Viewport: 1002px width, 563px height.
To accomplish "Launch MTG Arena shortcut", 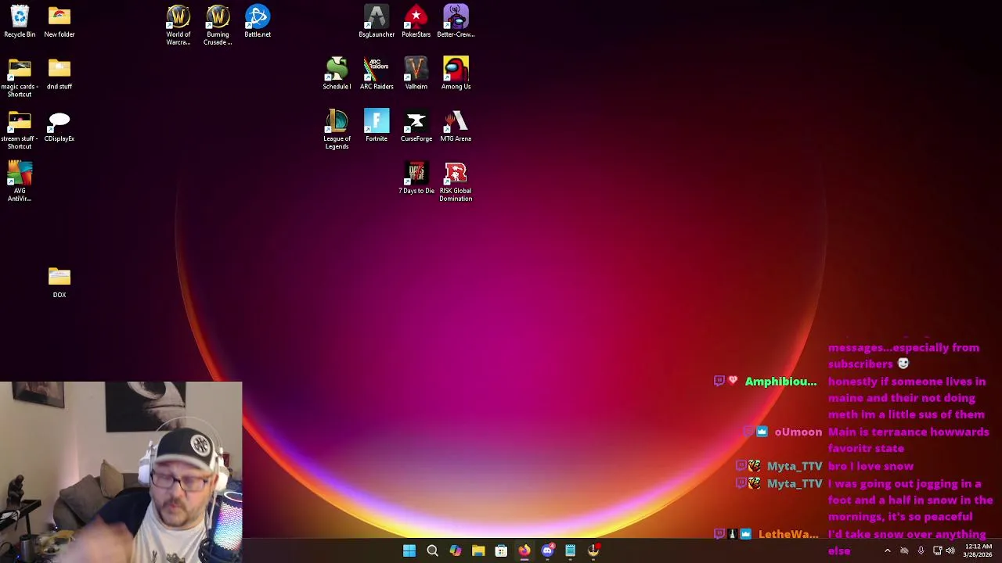I will (456, 126).
